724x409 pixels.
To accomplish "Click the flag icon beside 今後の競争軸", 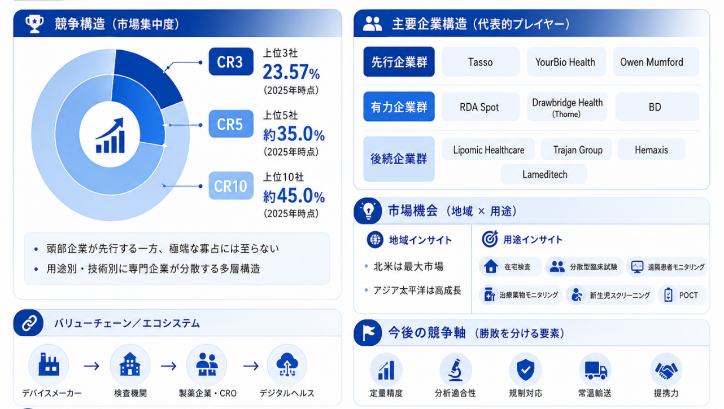I will 368,333.
